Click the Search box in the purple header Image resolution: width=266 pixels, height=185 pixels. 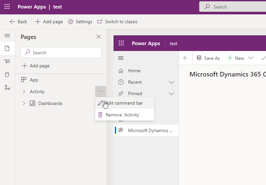pos(233,7)
